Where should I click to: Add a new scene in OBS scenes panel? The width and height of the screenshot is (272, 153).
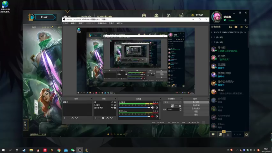(x=65, y=118)
